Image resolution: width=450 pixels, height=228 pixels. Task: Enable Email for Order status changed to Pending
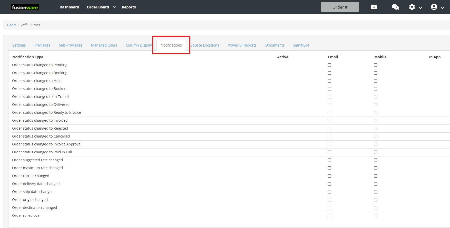pos(329,65)
